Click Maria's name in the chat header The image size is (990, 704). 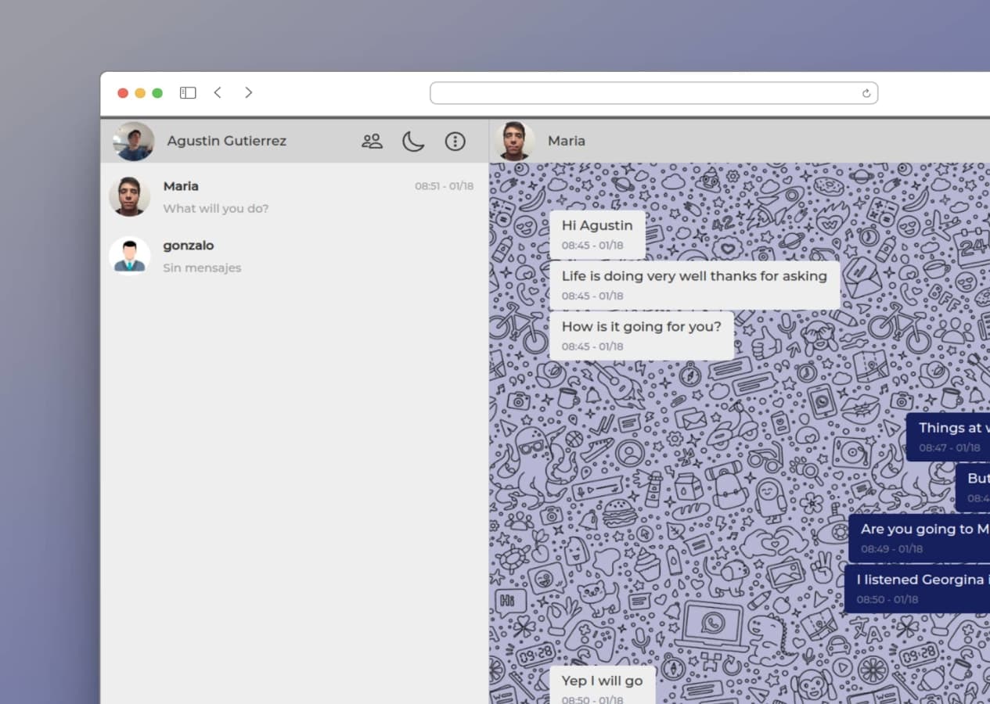566,141
